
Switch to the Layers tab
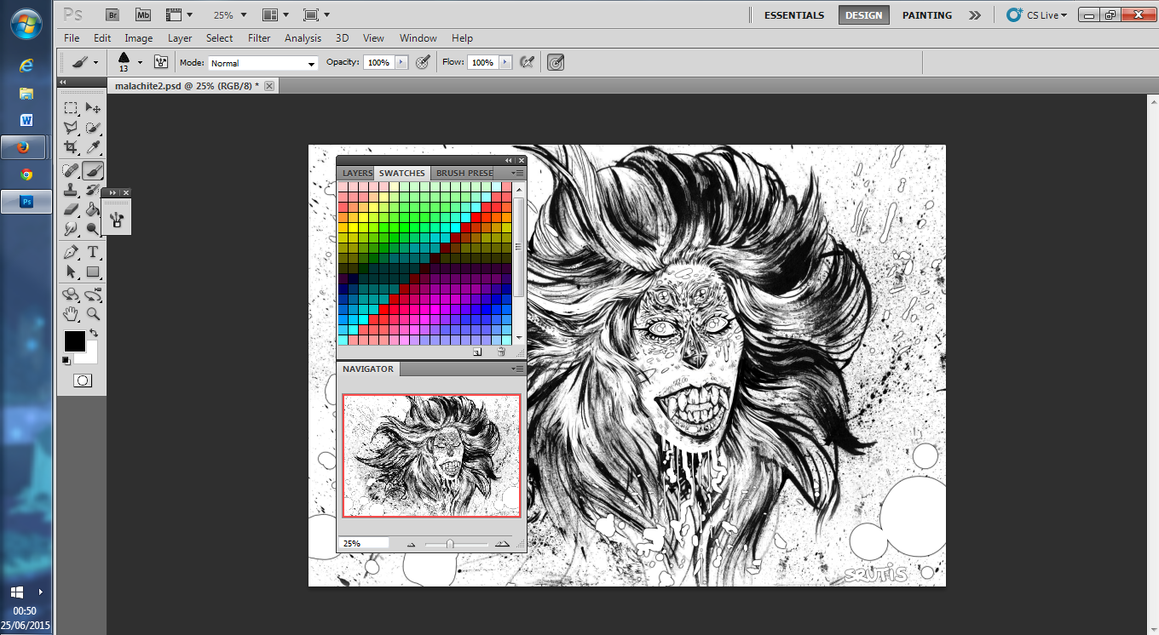[x=357, y=173]
